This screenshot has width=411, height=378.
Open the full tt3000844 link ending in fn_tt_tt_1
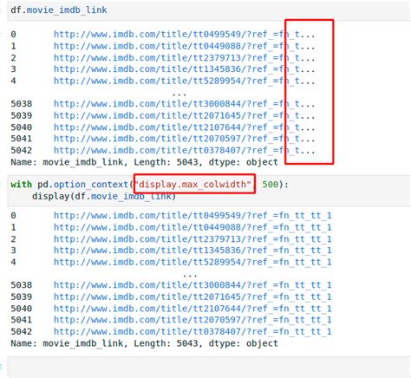pyautogui.click(x=192, y=285)
